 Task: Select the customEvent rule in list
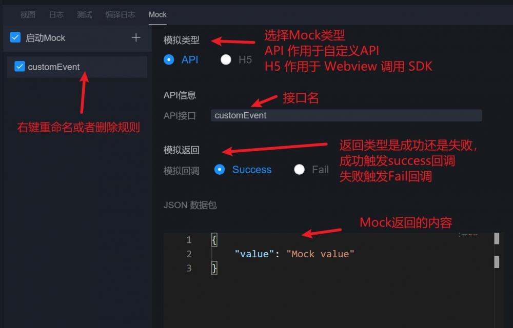(77, 67)
